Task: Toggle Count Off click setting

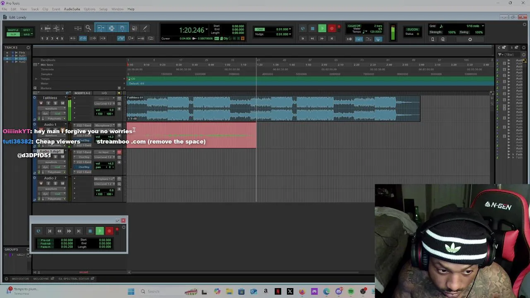Action: (x=354, y=26)
